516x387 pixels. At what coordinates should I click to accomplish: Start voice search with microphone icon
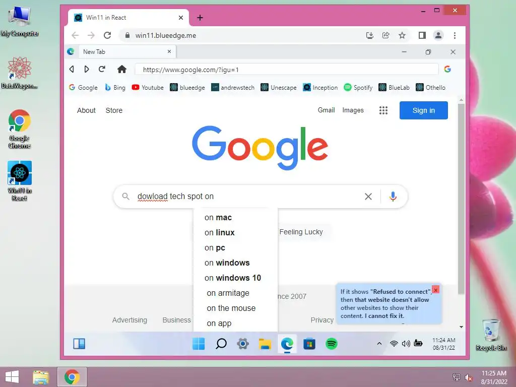tap(393, 197)
